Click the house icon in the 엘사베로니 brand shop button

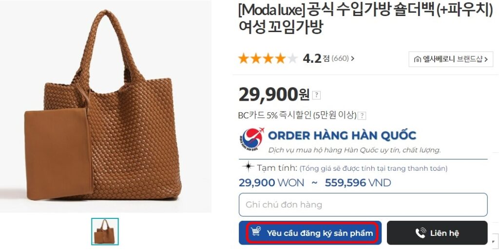(418, 59)
